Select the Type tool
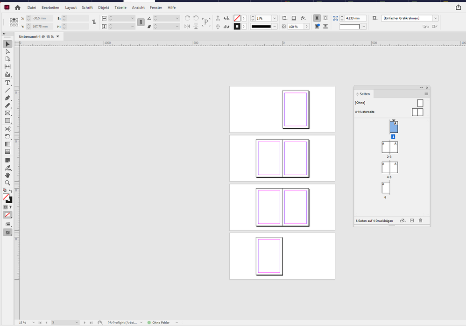Image resolution: width=466 pixels, height=326 pixels. [7, 82]
